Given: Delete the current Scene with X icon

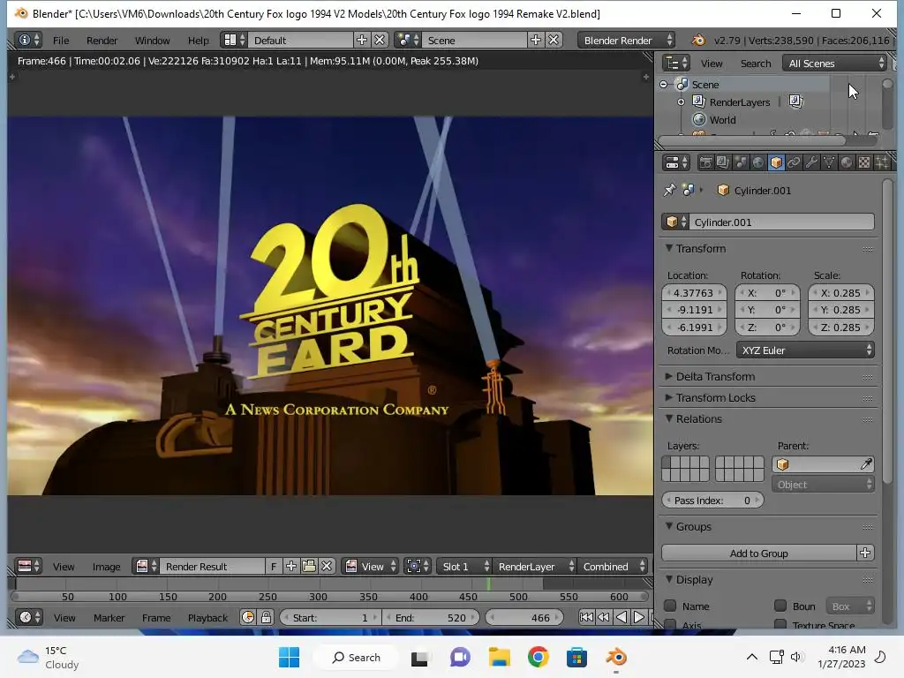Looking at the screenshot, I should point(554,40).
